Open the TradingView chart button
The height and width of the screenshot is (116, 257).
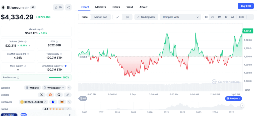(146, 17)
